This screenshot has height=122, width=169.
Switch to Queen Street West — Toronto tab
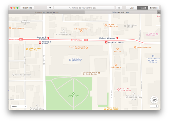pyautogui.click(x=46, y=12)
